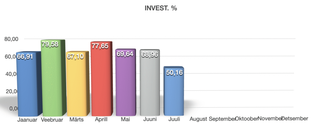Viewport: 315px width, 128px height.
Task: Click the 66,91 value label
Action: click(x=25, y=57)
